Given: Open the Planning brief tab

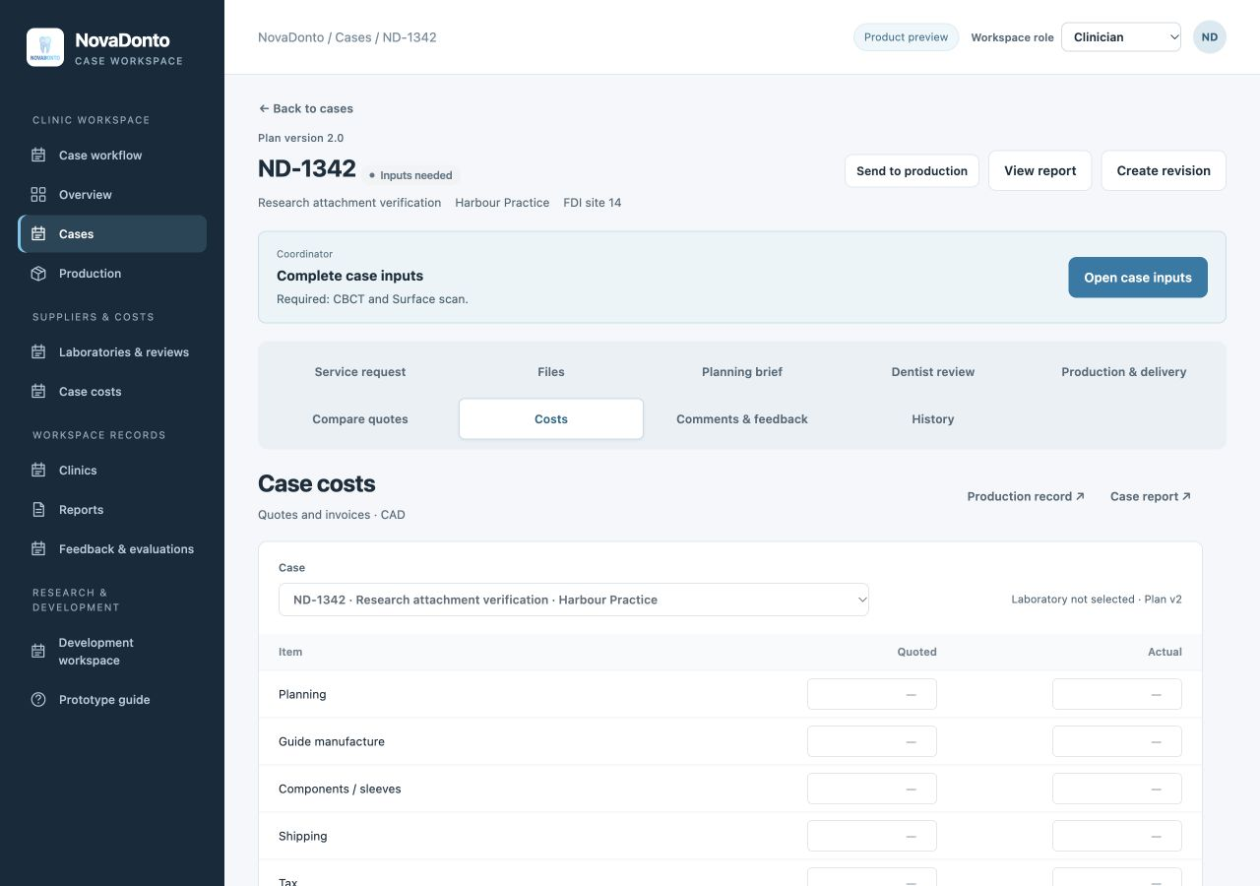Looking at the screenshot, I should (x=742, y=372).
